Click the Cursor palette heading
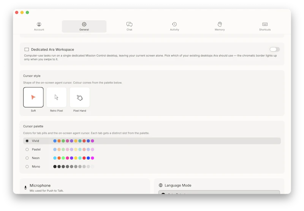Viewport: 304px width, 211px height. click(33, 126)
